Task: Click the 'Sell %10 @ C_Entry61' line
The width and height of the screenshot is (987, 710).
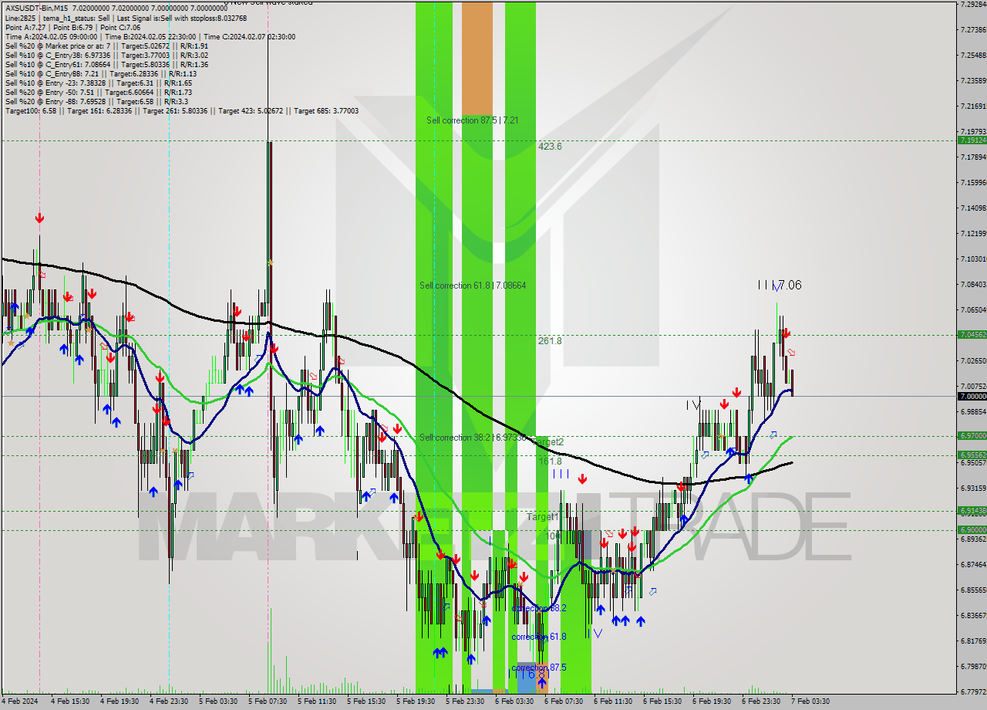Action: tap(106, 64)
